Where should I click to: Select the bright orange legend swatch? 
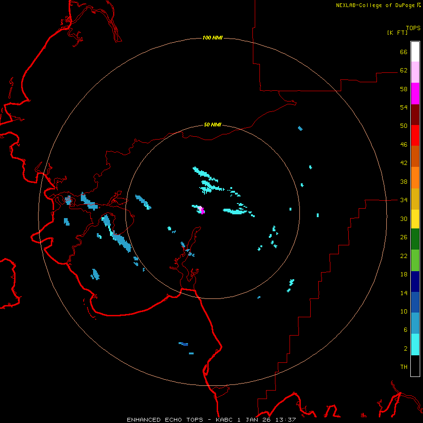point(415,178)
